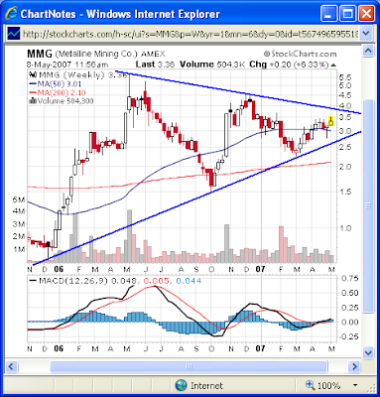Image resolution: width=380 pixels, height=397 pixels.
Task: Click vertical scrollbar down arrow
Action: coord(368,352)
